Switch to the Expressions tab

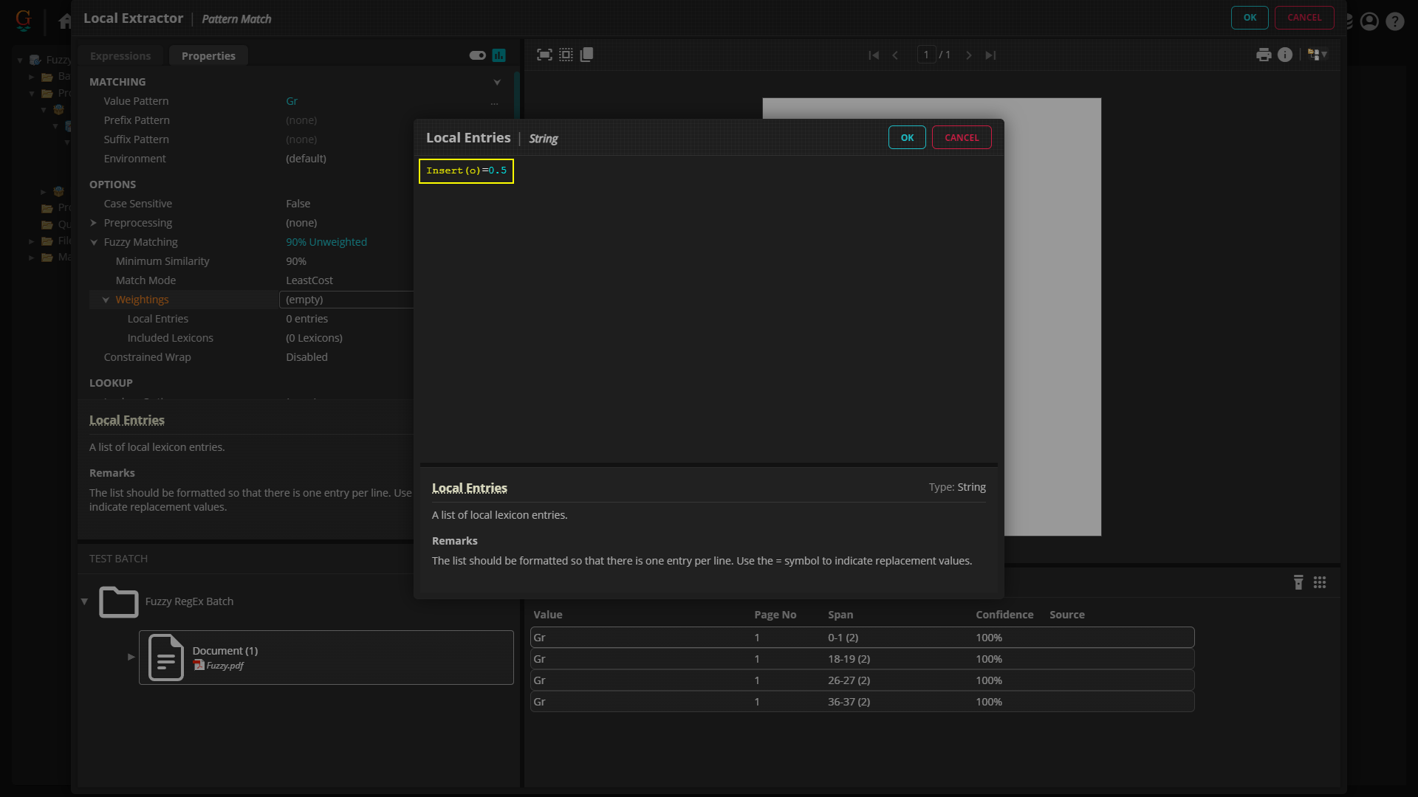[120, 56]
